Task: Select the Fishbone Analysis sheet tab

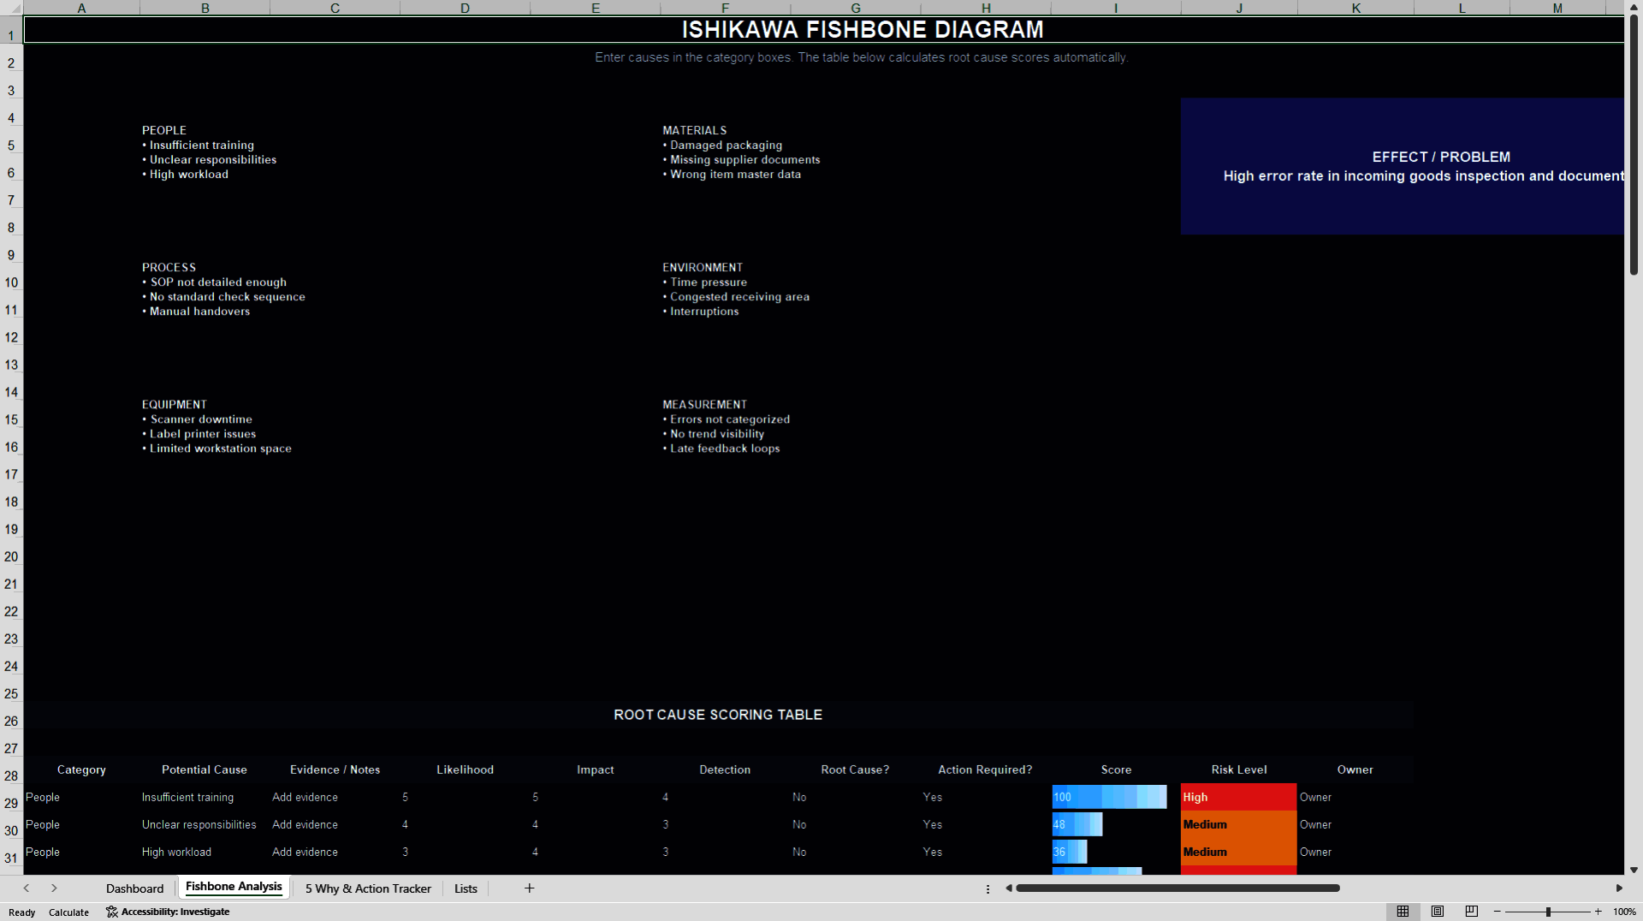Action: coord(234,887)
